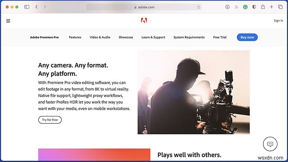Minimize the Safari window
288x162 pixels.
(12, 7)
